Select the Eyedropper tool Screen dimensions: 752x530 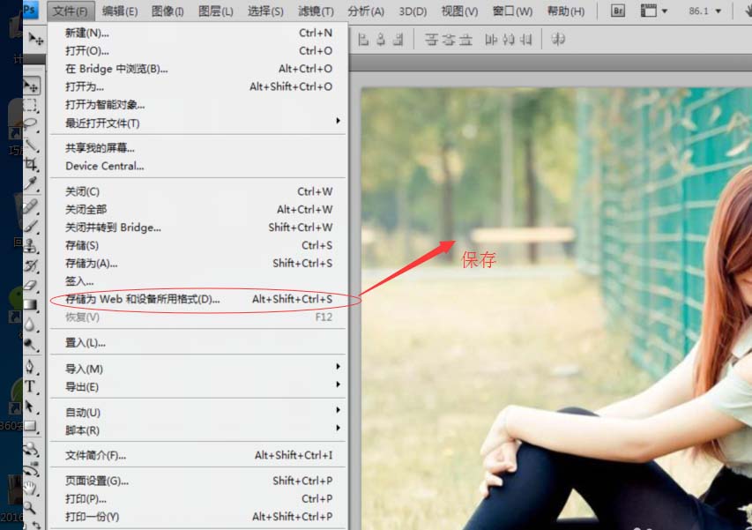click(31, 184)
